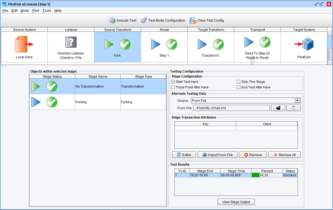The height and width of the screenshot is (210, 333).
Task: Click the green percent progress bar in Test Results
Action: point(256,175)
